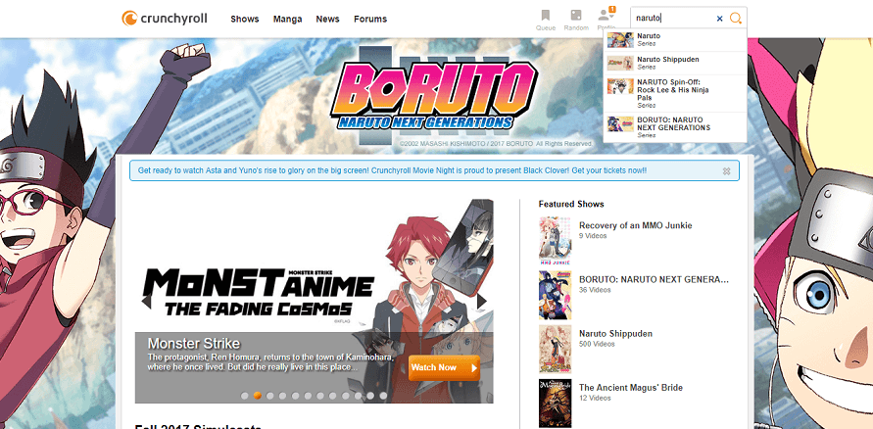This screenshot has height=429, width=873.
Task: Choose the Naruto series suggestion
Action: click(675, 39)
